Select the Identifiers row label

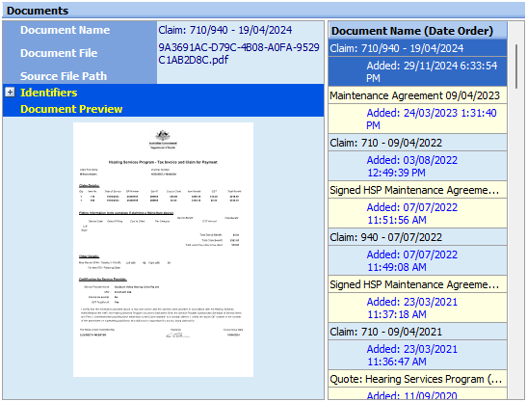coord(49,93)
